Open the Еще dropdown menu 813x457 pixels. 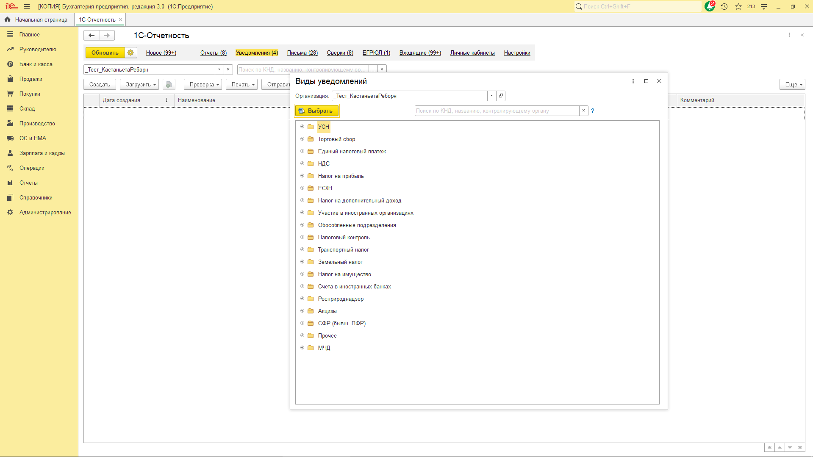point(792,84)
